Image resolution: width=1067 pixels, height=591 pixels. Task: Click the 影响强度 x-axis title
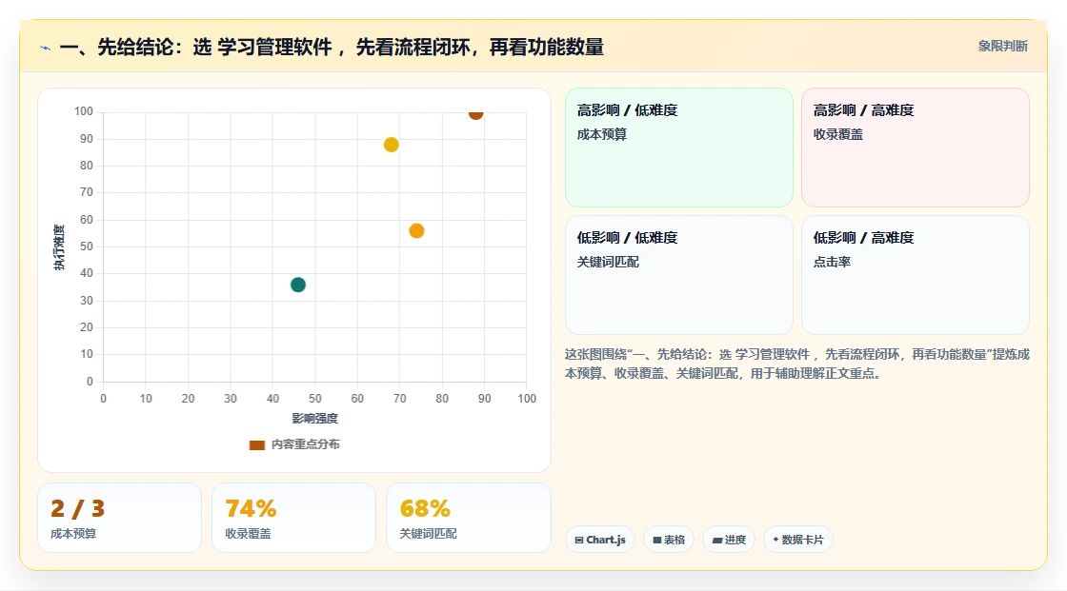click(314, 418)
